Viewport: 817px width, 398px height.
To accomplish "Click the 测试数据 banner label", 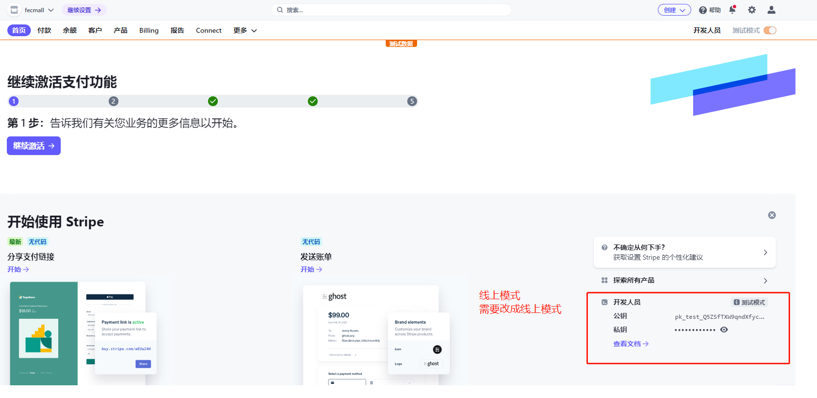I will 401,44.
